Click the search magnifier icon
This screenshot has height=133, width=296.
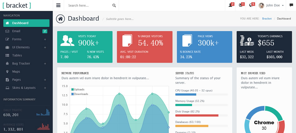tap(114, 6)
